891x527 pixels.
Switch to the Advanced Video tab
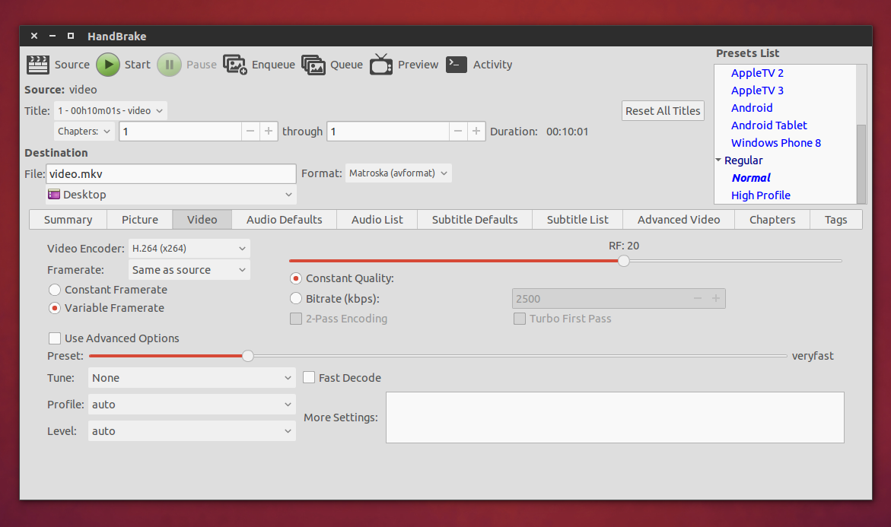pos(679,220)
